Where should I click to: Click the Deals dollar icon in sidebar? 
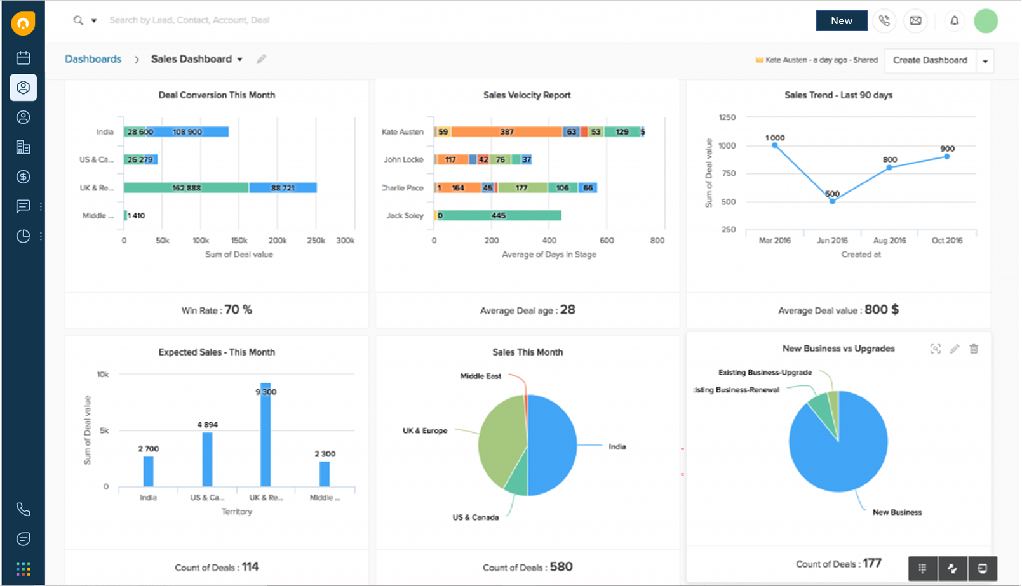point(23,176)
